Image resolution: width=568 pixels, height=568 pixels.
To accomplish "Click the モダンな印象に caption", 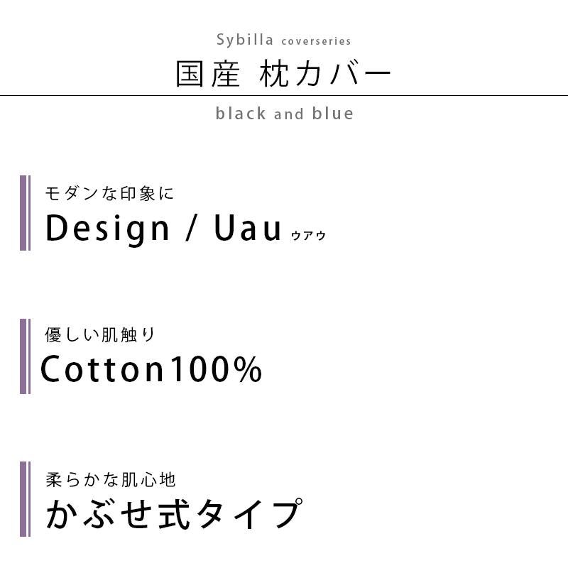I will point(109,193).
